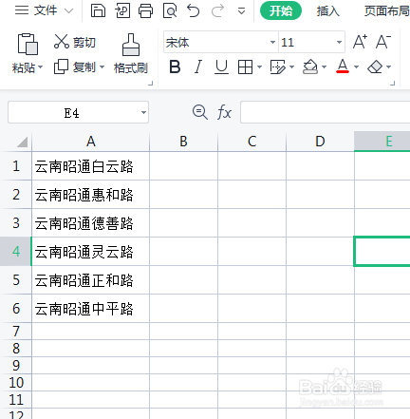Viewport: 410px width, 419px height.
Task: Apply the red font color A
Action: click(x=343, y=67)
